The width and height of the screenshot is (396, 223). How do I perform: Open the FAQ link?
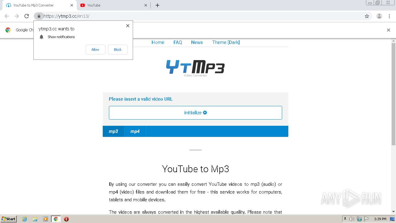[x=178, y=42]
